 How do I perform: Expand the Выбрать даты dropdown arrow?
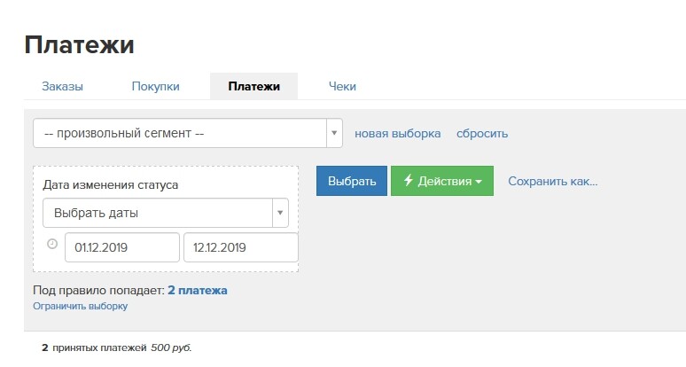[280, 213]
